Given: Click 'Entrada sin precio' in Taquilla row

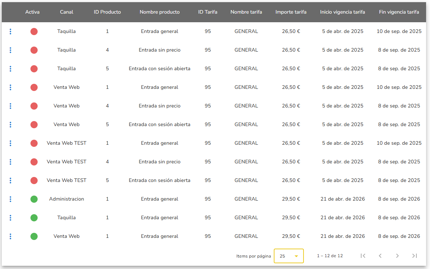Looking at the screenshot, I should pos(160,50).
